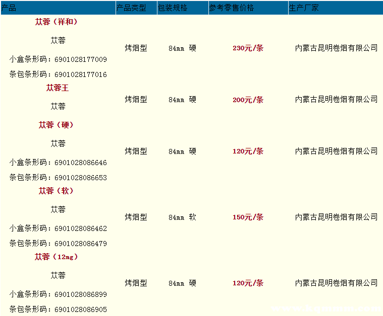Click 内蒙古昆明卷烟有限公司 in the 230元 row
This screenshot has width=383, height=316.
pyautogui.click(x=337, y=48)
